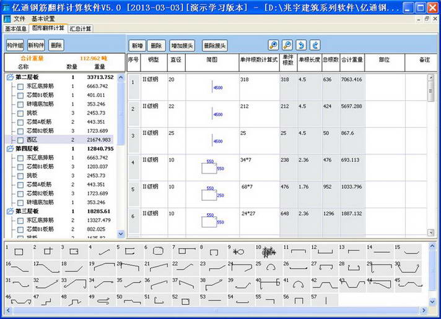
Task: Check the 挑板 box under 第二层板
Action: (20, 114)
